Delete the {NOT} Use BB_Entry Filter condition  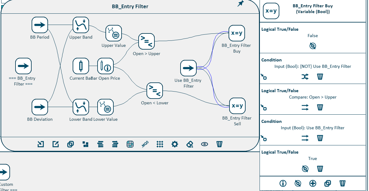click(x=320, y=77)
